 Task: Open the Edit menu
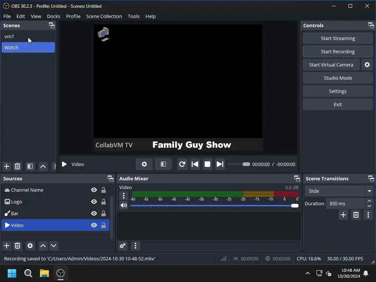point(21,16)
